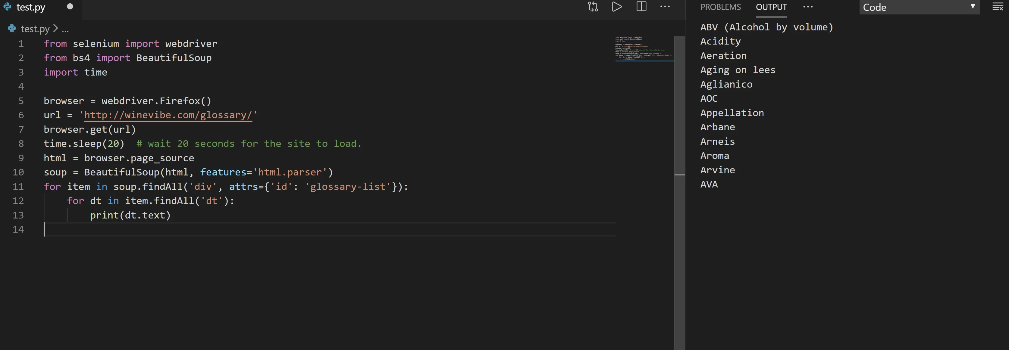Click output line 'Arneis'
This screenshot has height=350, width=1009.
pos(718,141)
